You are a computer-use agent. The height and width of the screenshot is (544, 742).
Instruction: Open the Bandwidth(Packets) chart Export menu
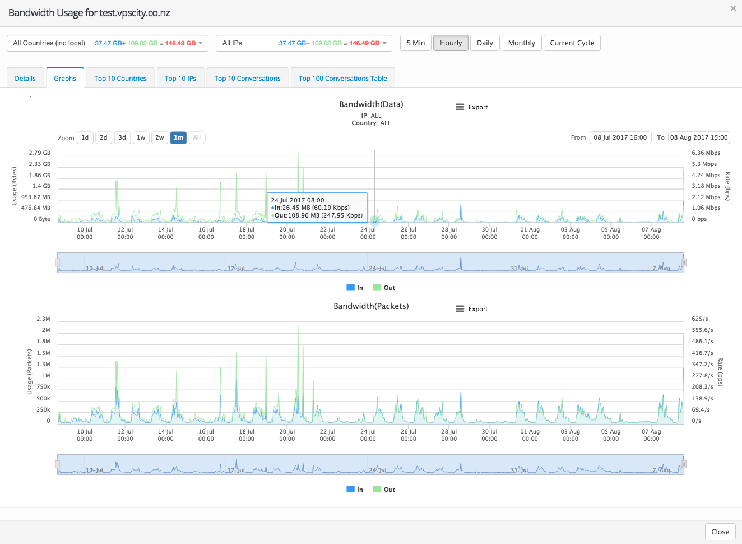tap(471, 309)
